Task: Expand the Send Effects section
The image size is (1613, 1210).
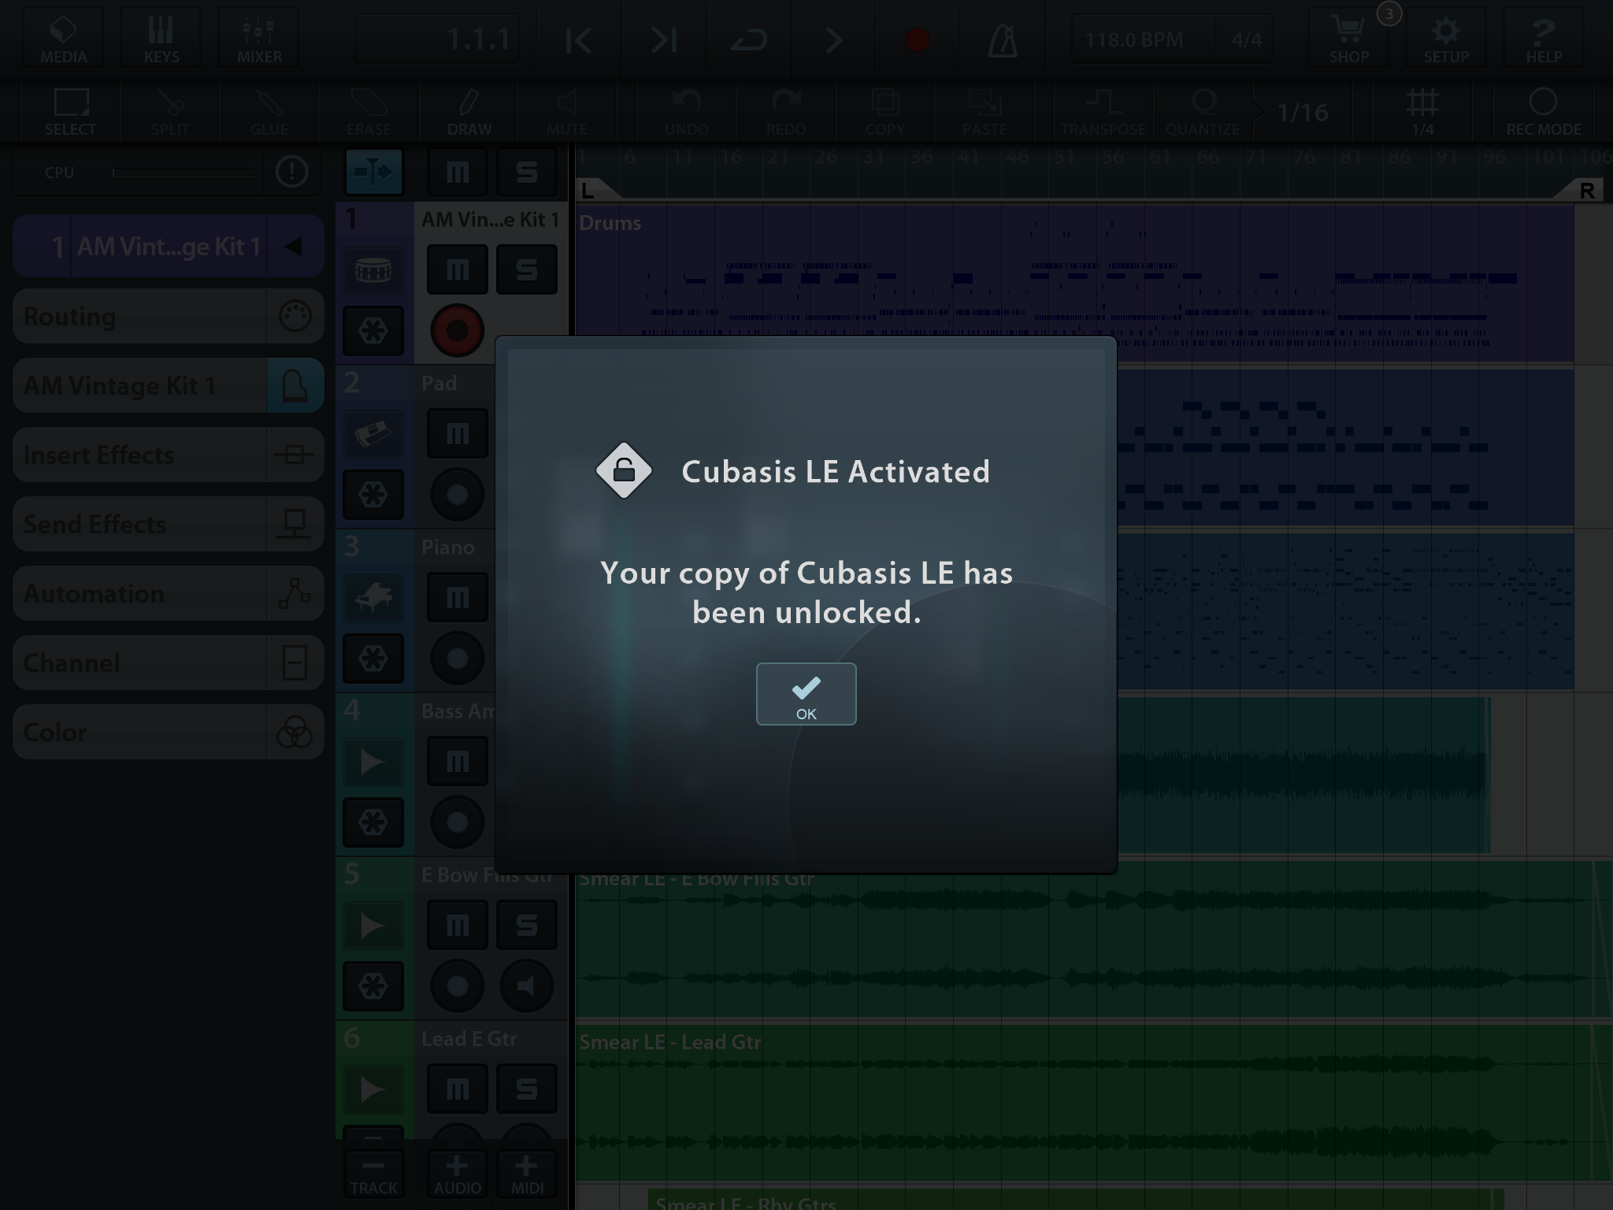Action: [168, 524]
